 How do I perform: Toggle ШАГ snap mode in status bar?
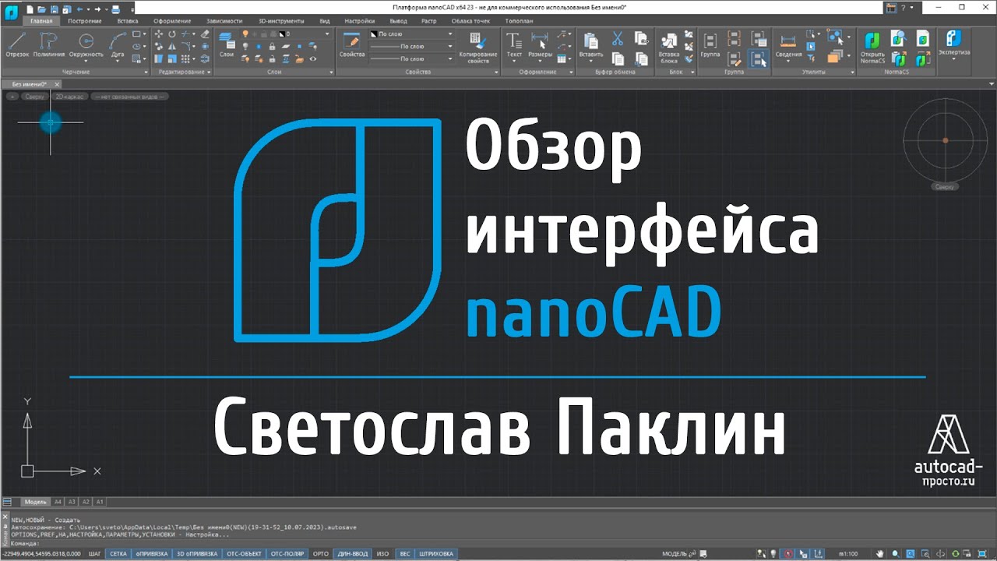95,553
